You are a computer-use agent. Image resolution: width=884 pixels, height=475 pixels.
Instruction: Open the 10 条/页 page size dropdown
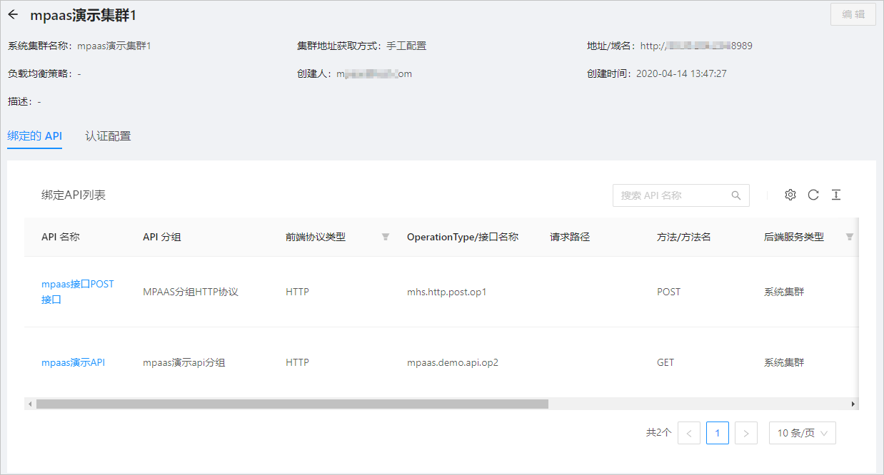(x=803, y=433)
